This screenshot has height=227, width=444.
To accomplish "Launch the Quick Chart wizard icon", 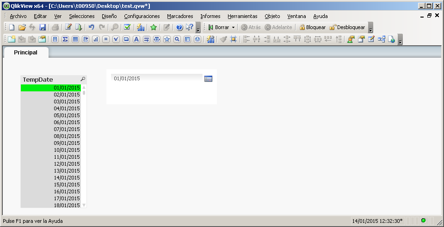I will [x=141, y=27].
